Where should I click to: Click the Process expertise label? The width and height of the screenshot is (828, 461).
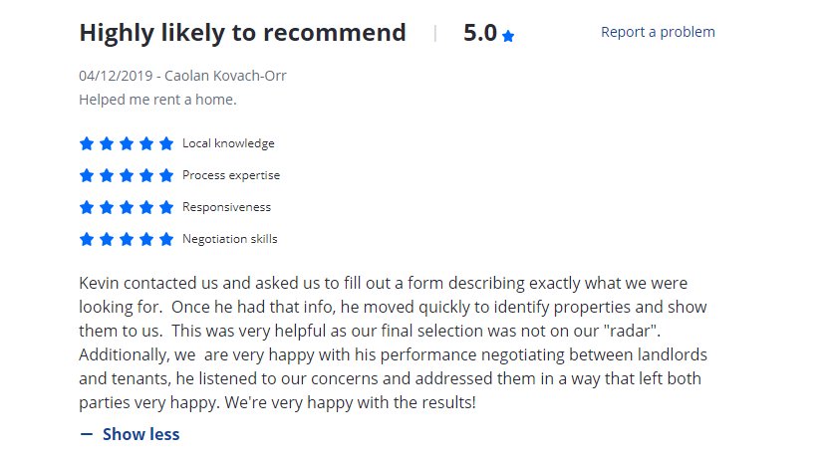(x=231, y=175)
